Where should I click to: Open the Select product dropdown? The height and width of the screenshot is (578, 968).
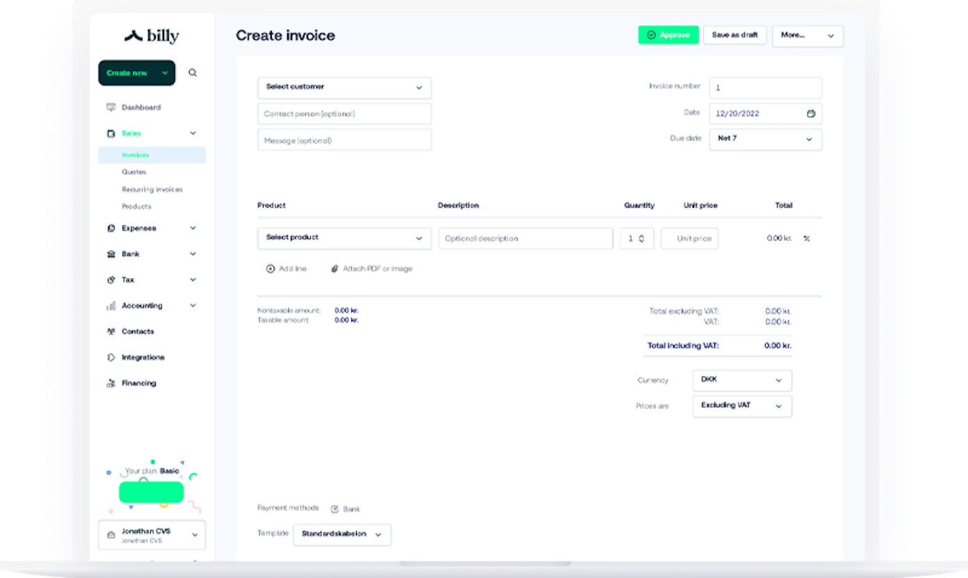coord(344,238)
